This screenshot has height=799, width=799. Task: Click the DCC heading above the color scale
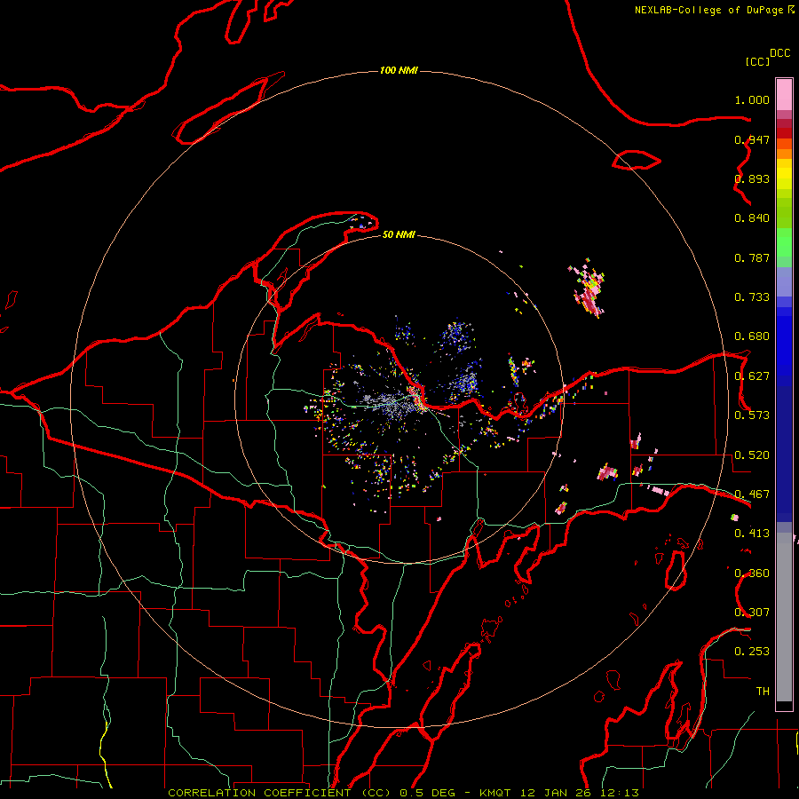click(780, 53)
